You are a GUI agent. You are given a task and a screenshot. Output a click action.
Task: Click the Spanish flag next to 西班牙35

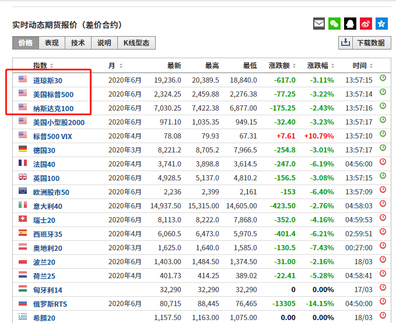pos(23,233)
